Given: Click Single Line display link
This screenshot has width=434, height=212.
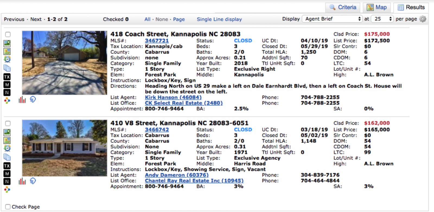Looking at the screenshot, I should 219,19.
